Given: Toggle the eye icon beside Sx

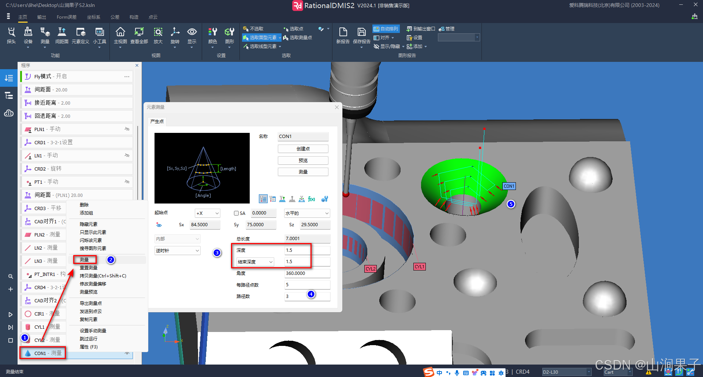Looking at the screenshot, I should [159, 225].
